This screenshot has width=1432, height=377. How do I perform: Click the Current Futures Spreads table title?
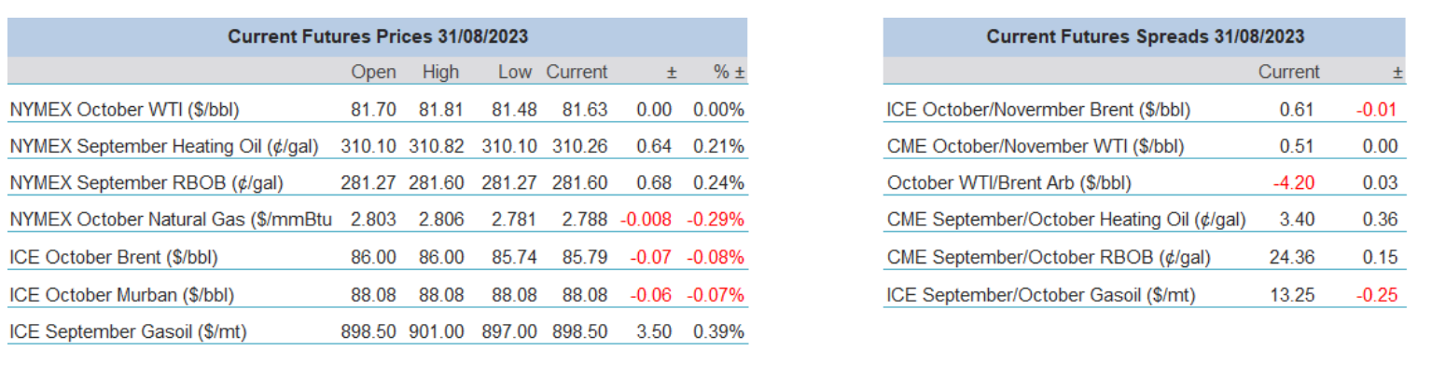[1145, 37]
